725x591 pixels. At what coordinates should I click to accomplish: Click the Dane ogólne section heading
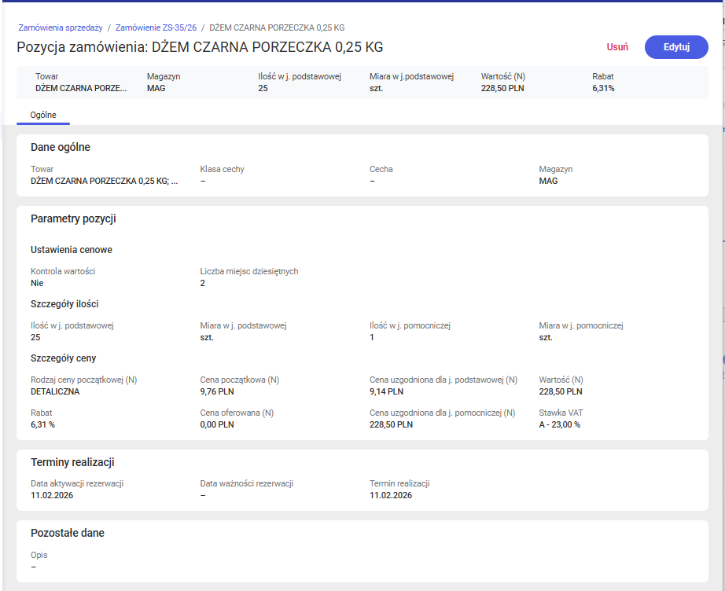[61, 147]
